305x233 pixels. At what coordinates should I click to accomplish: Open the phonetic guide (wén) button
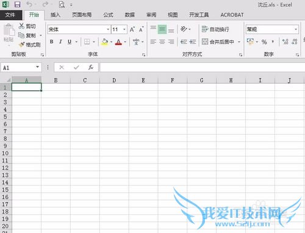(x=136, y=41)
